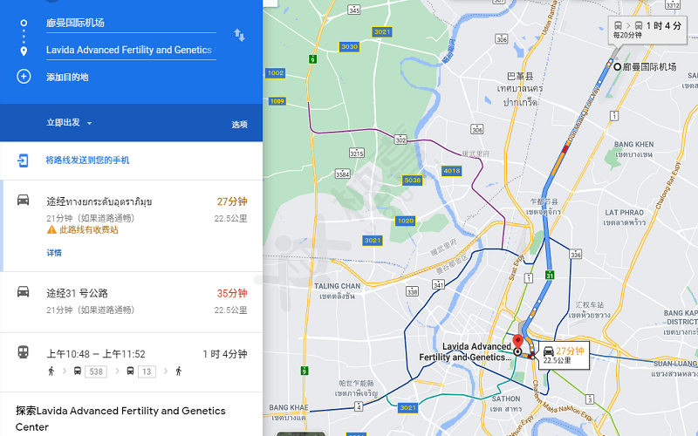Click the bus 538 badge in transit route
The width and height of the screenshot is (698, 436).
pyautogui.click(x=96, y=371)
